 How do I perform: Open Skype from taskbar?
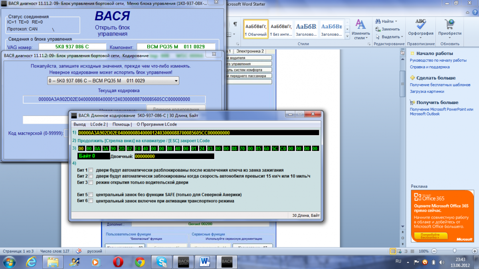click(x=162, y=262)
